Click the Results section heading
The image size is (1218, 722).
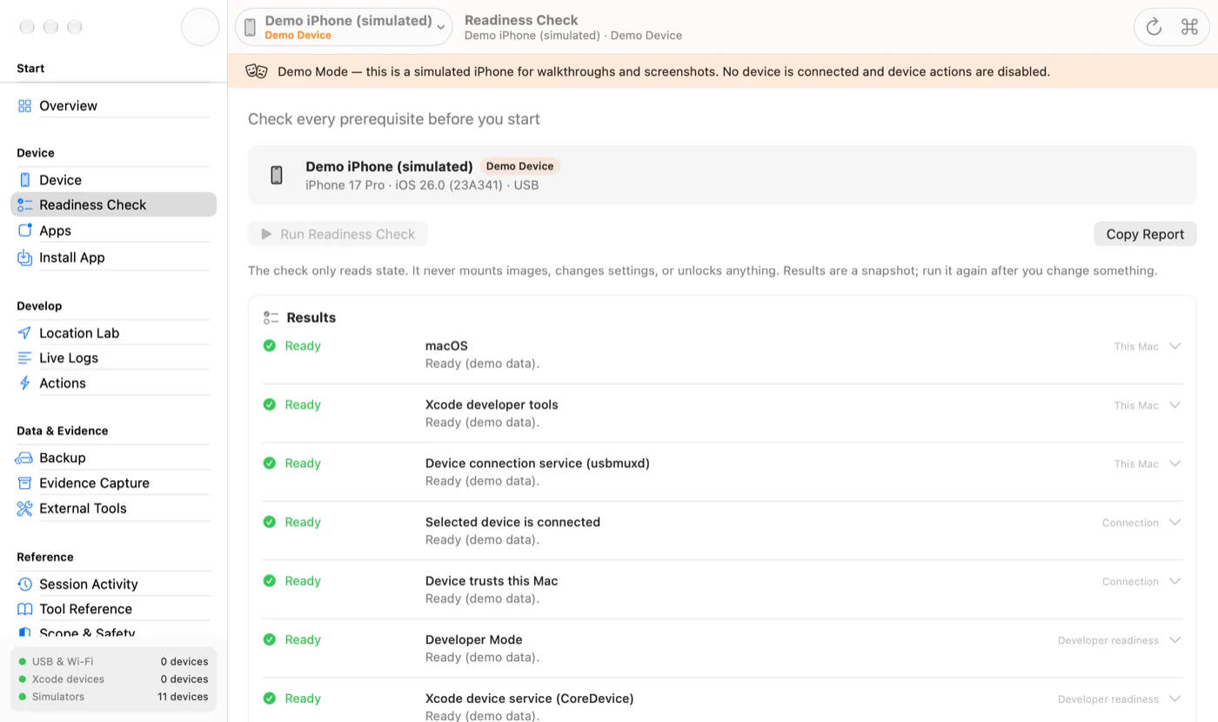[311, 318]
